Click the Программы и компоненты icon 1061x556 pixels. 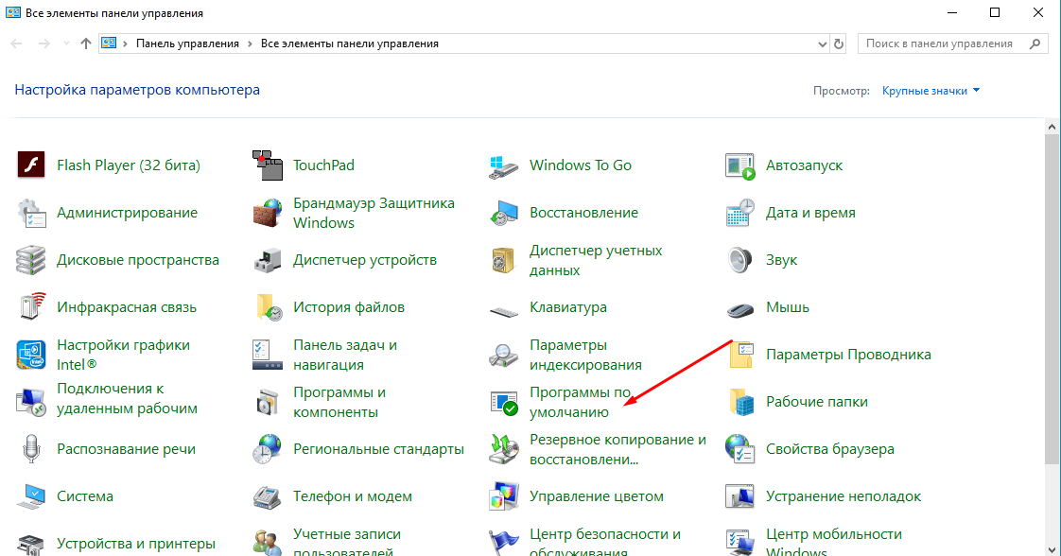268,403
